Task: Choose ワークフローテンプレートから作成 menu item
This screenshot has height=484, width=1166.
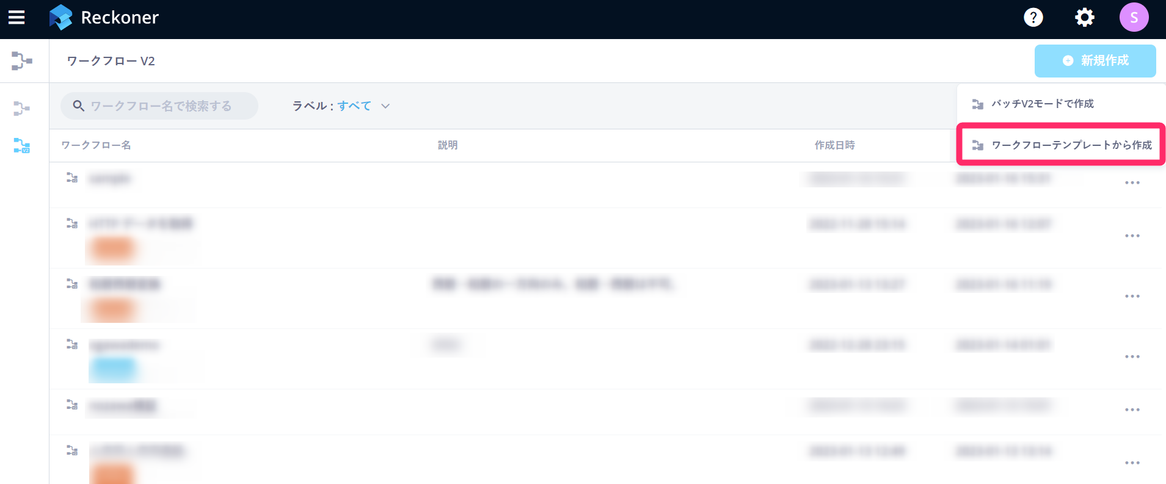Action: pos(1071,145)
